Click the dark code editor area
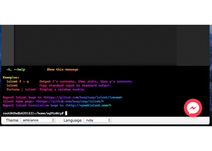The image size is (212, 151). (x=95, y=45)
